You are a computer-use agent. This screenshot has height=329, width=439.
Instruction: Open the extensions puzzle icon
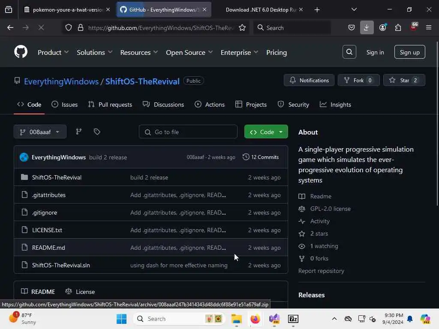click(x=398, y=27)
